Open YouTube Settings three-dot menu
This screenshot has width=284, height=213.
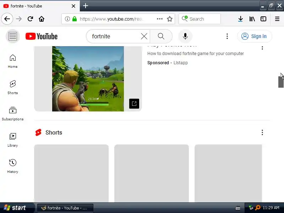[227, 36]
